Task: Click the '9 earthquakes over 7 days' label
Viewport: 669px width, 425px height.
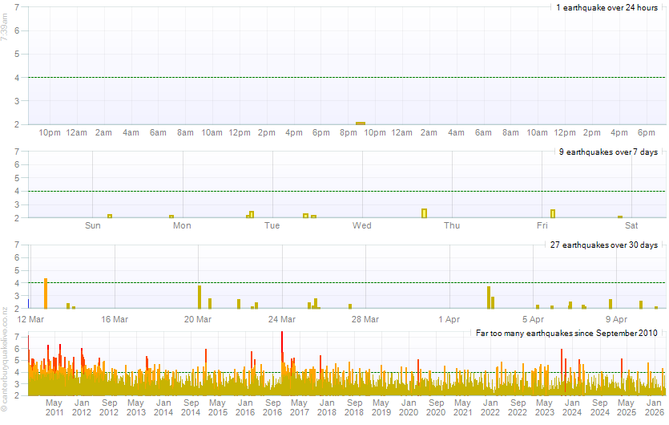Action: (x=608, y=152)
